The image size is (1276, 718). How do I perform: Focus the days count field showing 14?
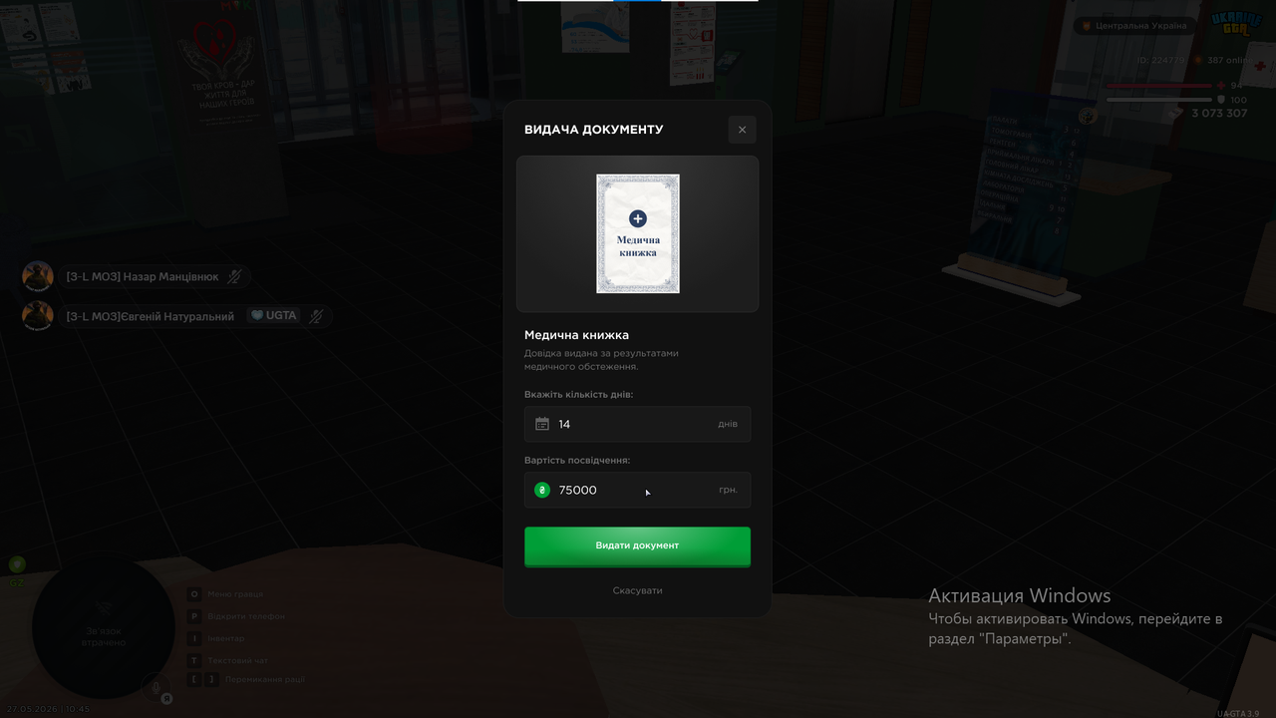637,424
